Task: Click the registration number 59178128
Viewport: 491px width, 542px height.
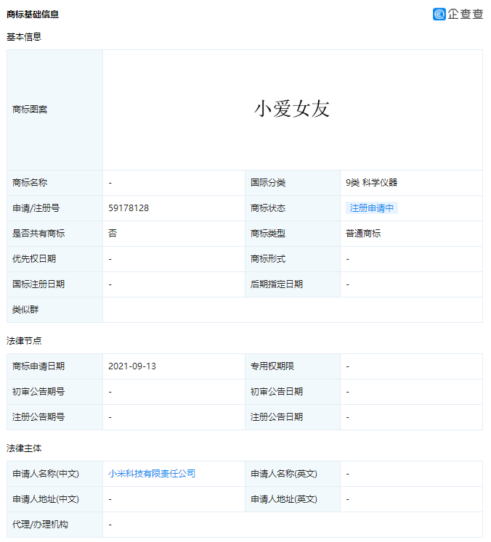Action: pos(129,208)
